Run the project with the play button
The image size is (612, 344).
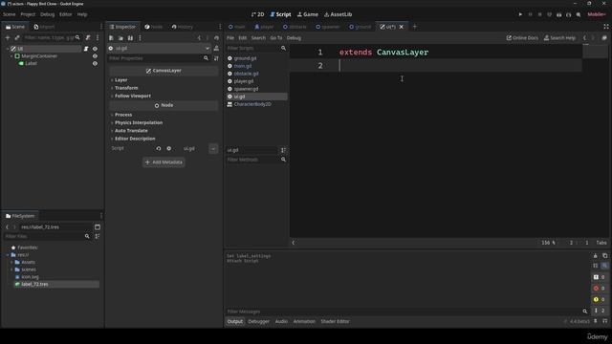pos(520,14)
